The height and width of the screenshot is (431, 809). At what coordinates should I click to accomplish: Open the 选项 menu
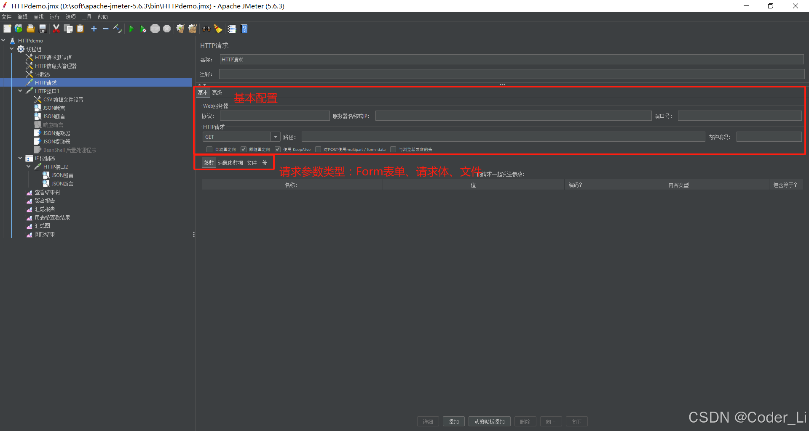point(70,17)
